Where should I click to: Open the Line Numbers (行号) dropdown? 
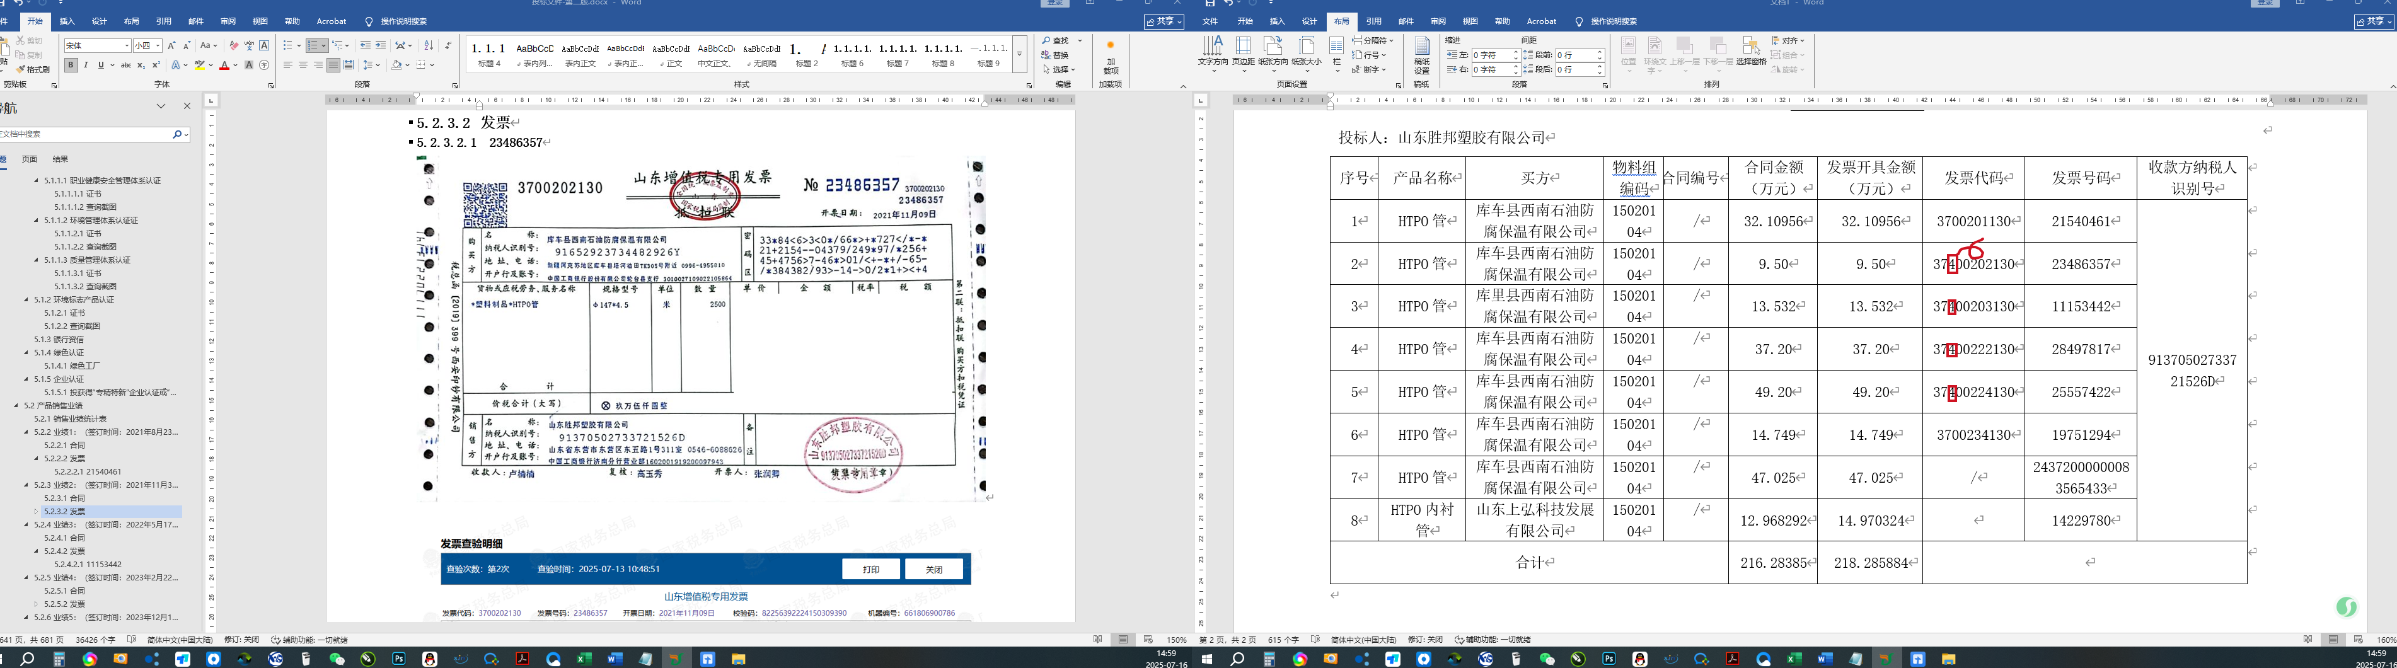[1369, 55]
